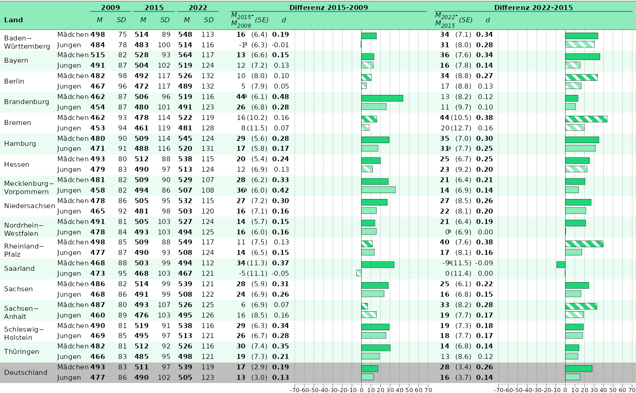This screenshot has width=636, height=393.
Task: Click Brandenburg Mädchen effect size 0.48
Action: (x=280, y=97)
